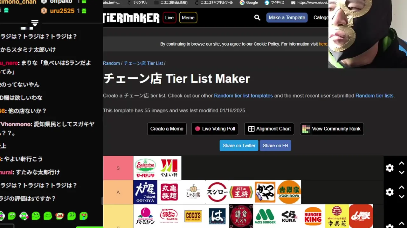
Task: Open the Live section button
Action: tap(169, 18)
